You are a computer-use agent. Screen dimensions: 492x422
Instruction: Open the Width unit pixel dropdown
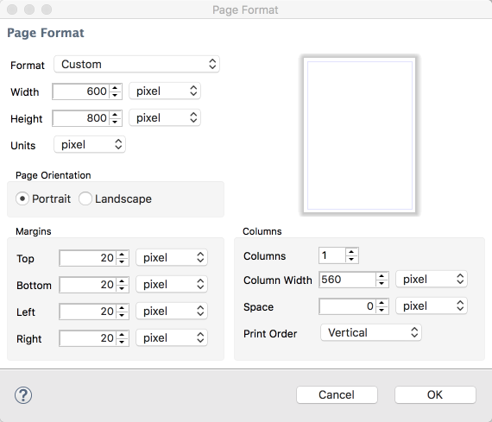tap(165, 91)
